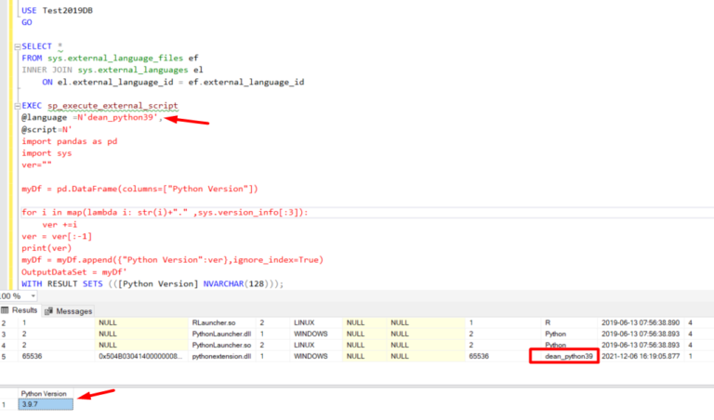Viewport: 714px width, 420px height.
Task: Collapse the SELECT statement block
Action: (x=18, y=46)
